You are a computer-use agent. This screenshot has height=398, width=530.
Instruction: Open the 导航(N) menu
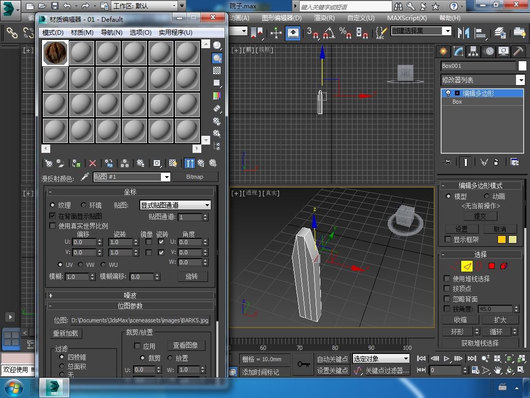pyautogui.click(x=112, y=33)
